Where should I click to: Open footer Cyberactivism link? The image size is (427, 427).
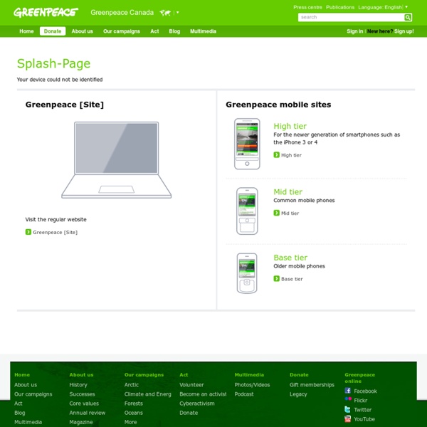[x=197, y=404]
